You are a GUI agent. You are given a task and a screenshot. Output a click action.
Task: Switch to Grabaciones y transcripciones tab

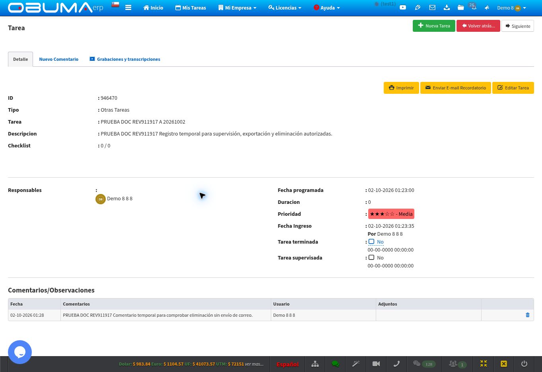click(125, 59)
